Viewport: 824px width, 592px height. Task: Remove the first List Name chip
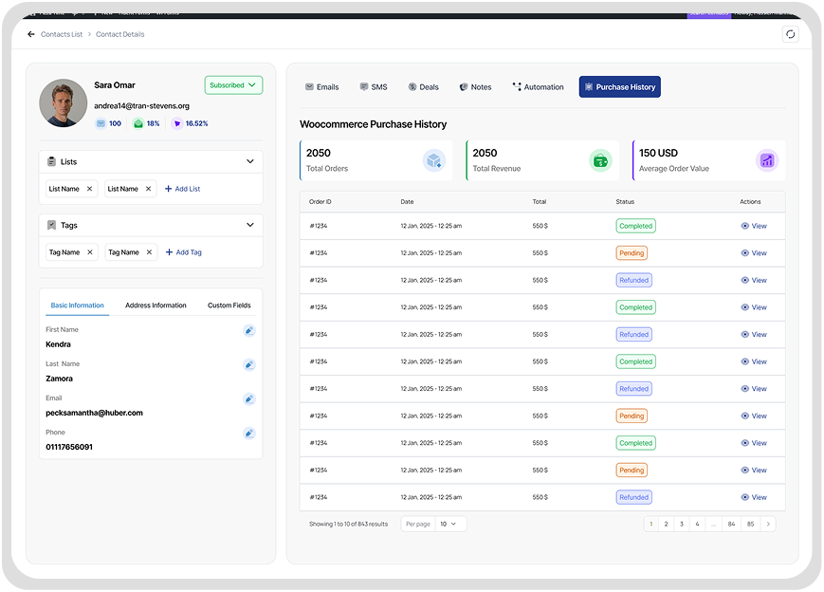(90, 189)
